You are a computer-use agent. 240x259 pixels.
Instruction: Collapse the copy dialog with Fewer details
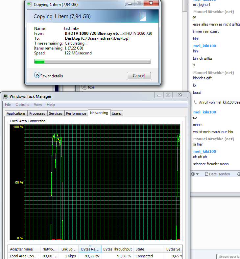coord(49,75)
